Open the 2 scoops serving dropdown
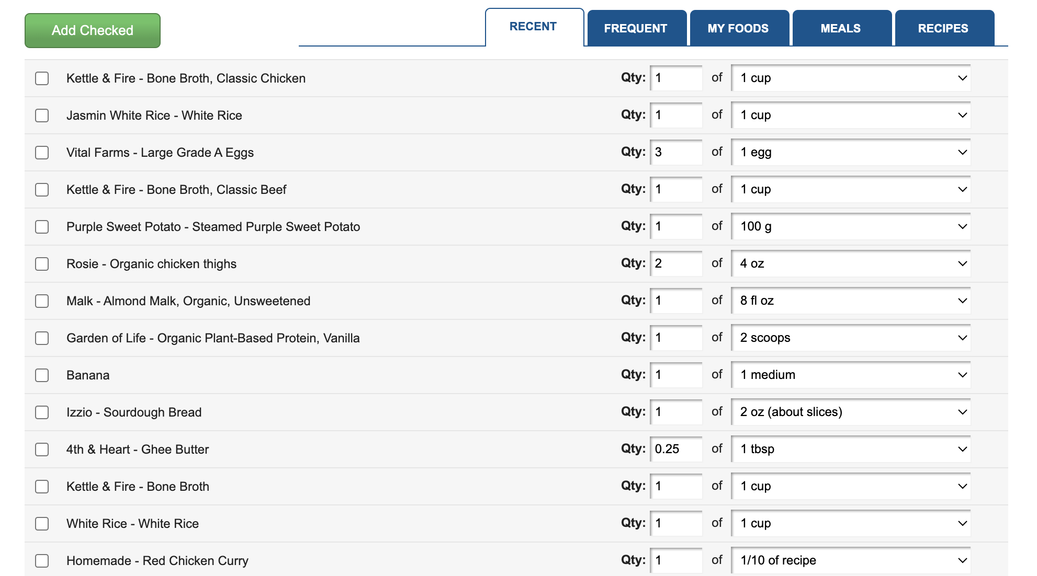 click(x=851, y=338)
